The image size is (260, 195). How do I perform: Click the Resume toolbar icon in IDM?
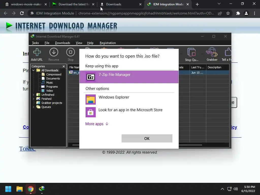(x=54, y=55)
